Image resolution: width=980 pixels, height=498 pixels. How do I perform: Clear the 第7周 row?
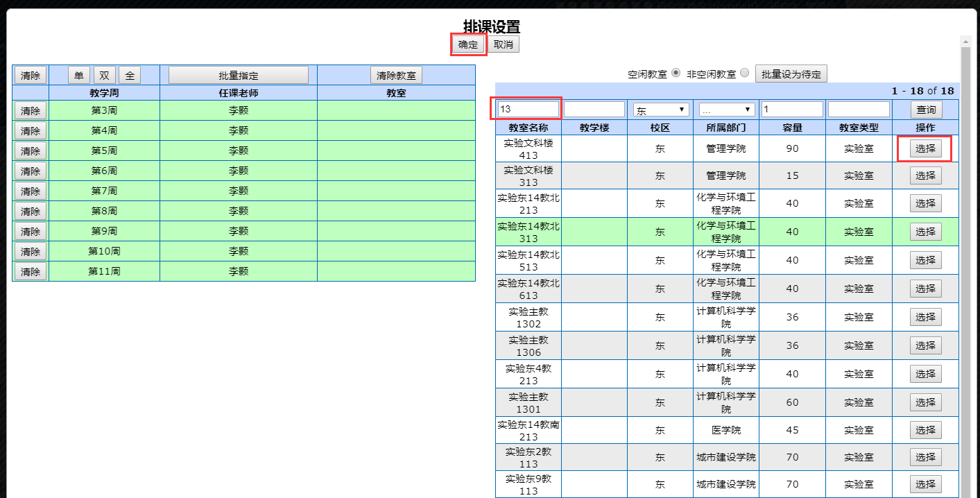click(31, 191)
